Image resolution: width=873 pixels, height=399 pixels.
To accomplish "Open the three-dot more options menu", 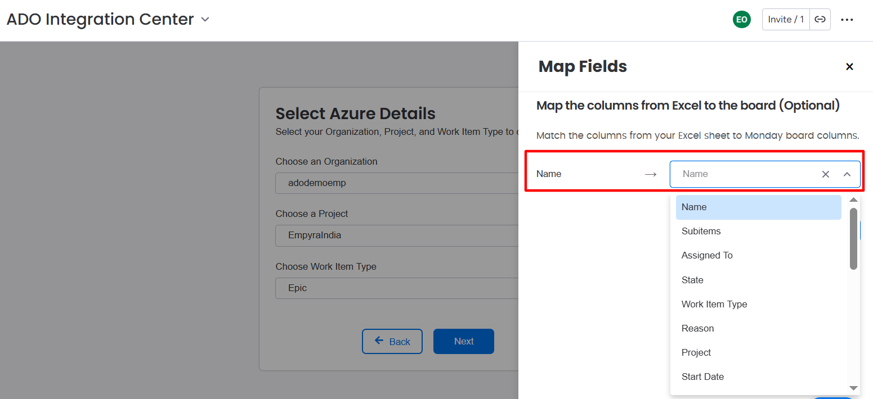I will (847, 20).
